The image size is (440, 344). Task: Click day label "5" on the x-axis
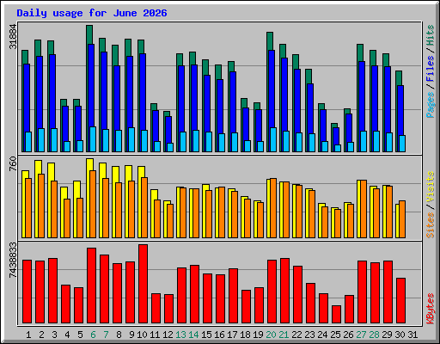[x=80, y=335]
